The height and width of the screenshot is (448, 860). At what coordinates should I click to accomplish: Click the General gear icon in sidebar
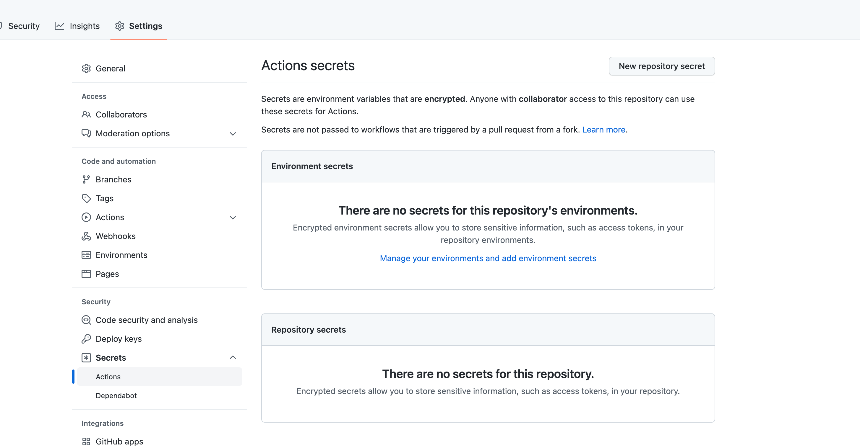click(86, 68)
